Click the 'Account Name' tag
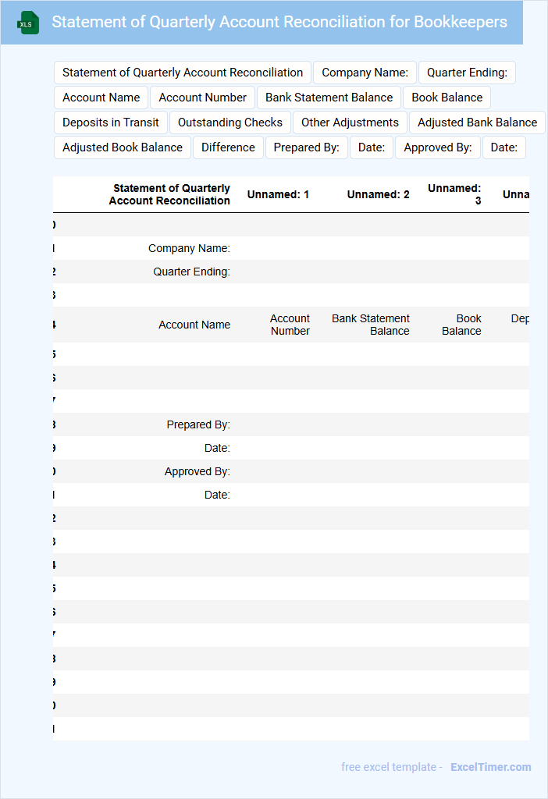 [101, 98]
